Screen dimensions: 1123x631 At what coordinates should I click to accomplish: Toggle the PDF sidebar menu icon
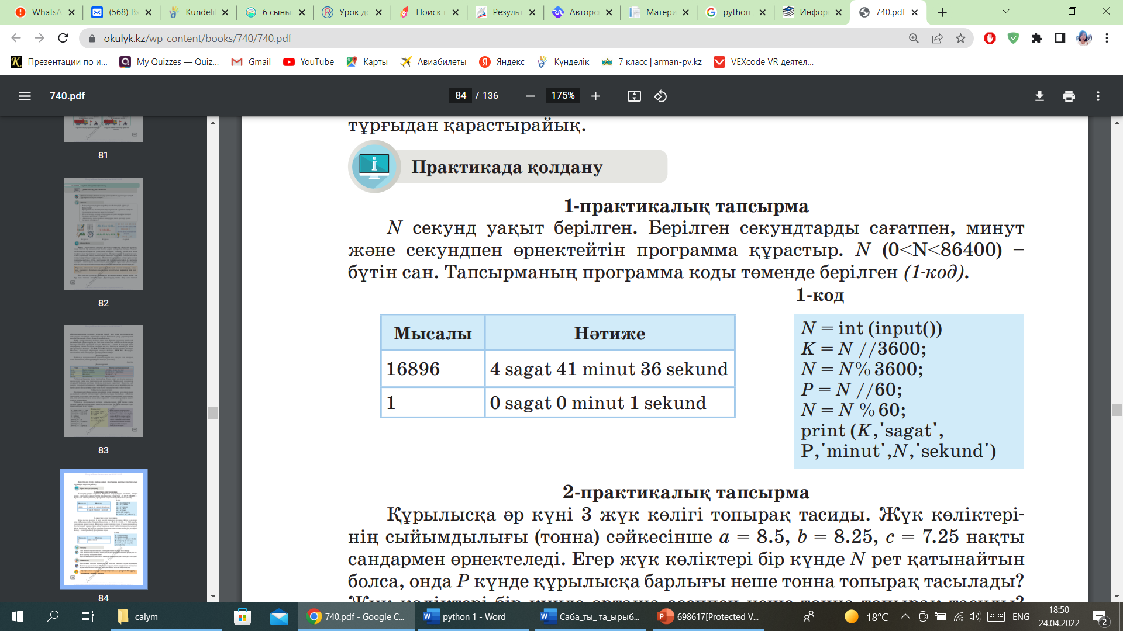tap(25, 96)
